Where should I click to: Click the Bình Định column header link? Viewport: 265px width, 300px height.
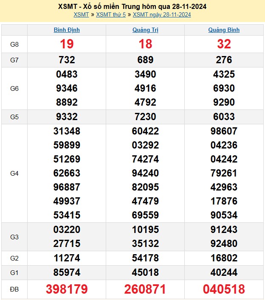[x=67, y=30]
